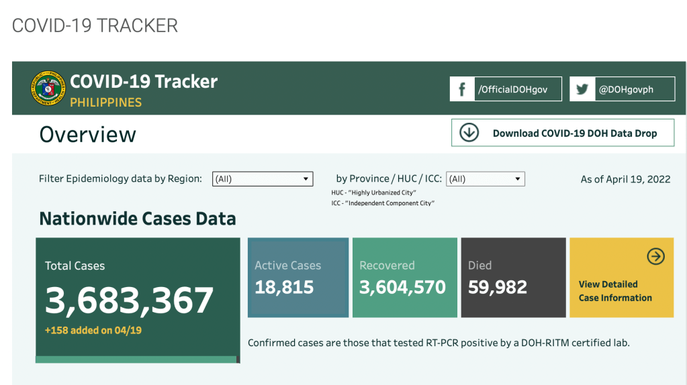Screen dimensions: 687x385
Task: Open the Province / HUC / ICC dropdown
Action: (485, 179)
